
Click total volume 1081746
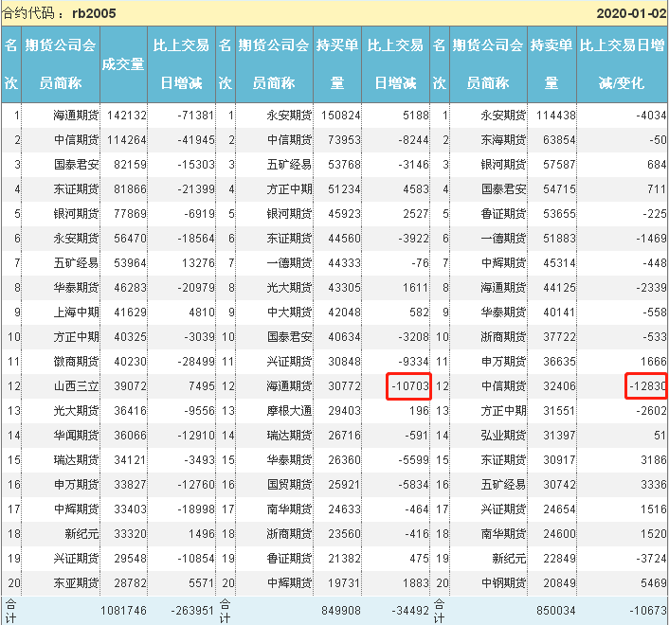tap(123, 611)
